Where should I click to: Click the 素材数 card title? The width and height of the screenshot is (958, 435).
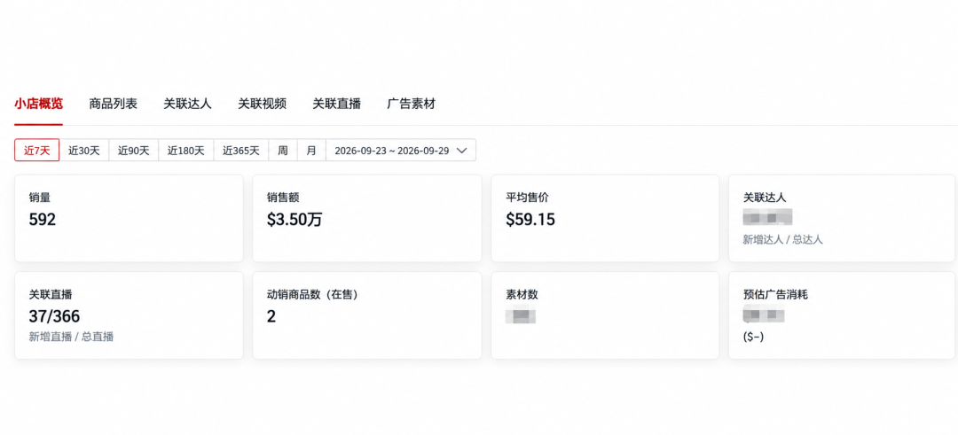click(522, 295)
